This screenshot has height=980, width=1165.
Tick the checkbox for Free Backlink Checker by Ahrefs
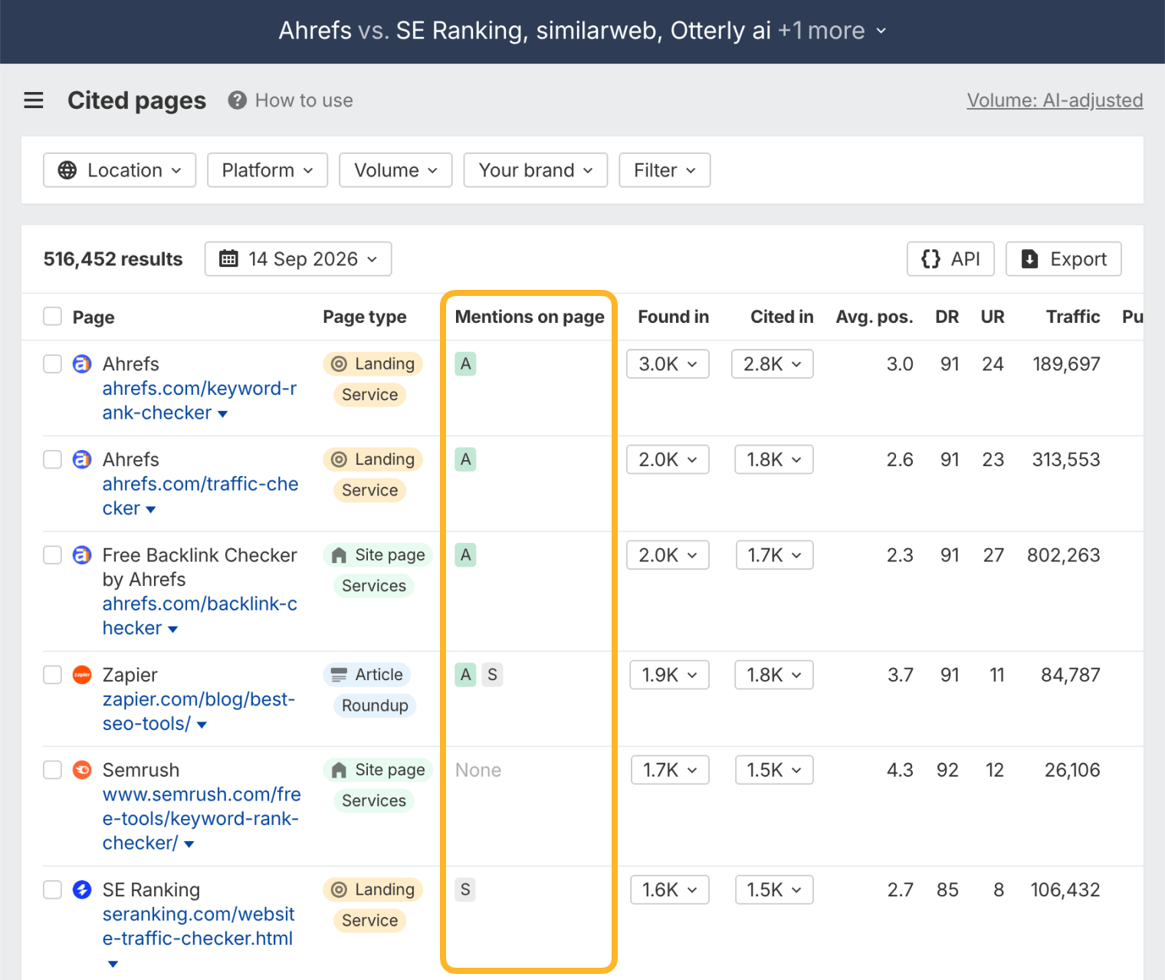52,554
